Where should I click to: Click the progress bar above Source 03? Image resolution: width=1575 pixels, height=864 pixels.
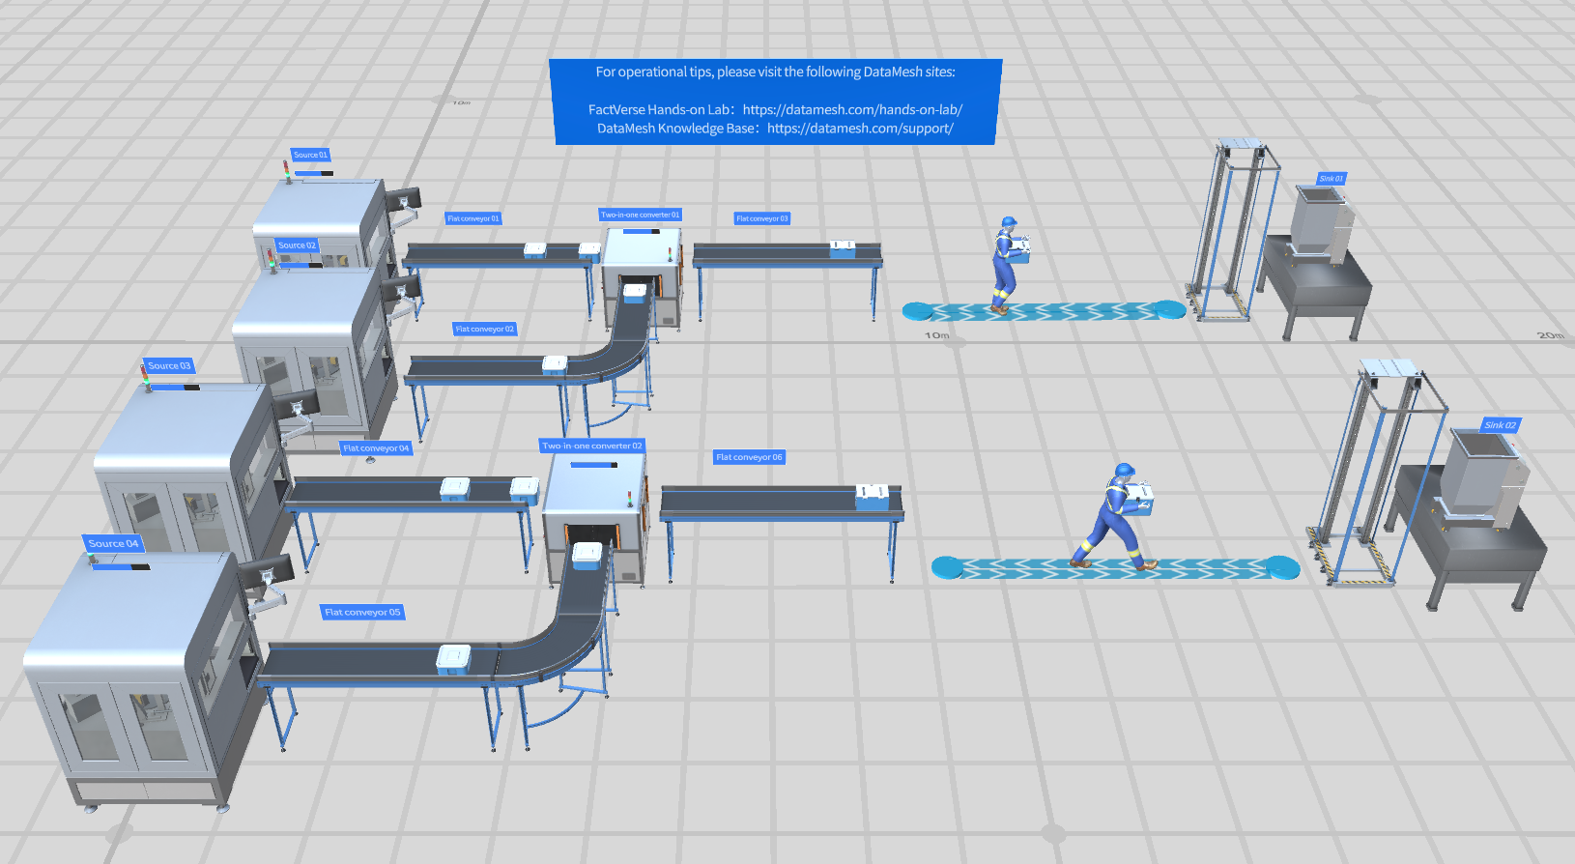pyautogui.click(x=172, y=388)
